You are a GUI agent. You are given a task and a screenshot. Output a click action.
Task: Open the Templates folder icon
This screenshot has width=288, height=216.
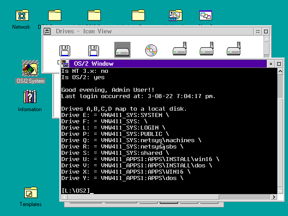(30, 193)
